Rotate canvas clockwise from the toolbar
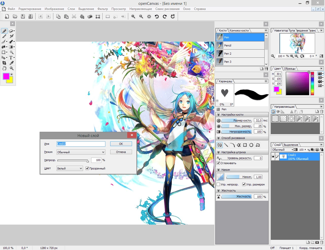The image size is (325, 250). click(165, 17)
